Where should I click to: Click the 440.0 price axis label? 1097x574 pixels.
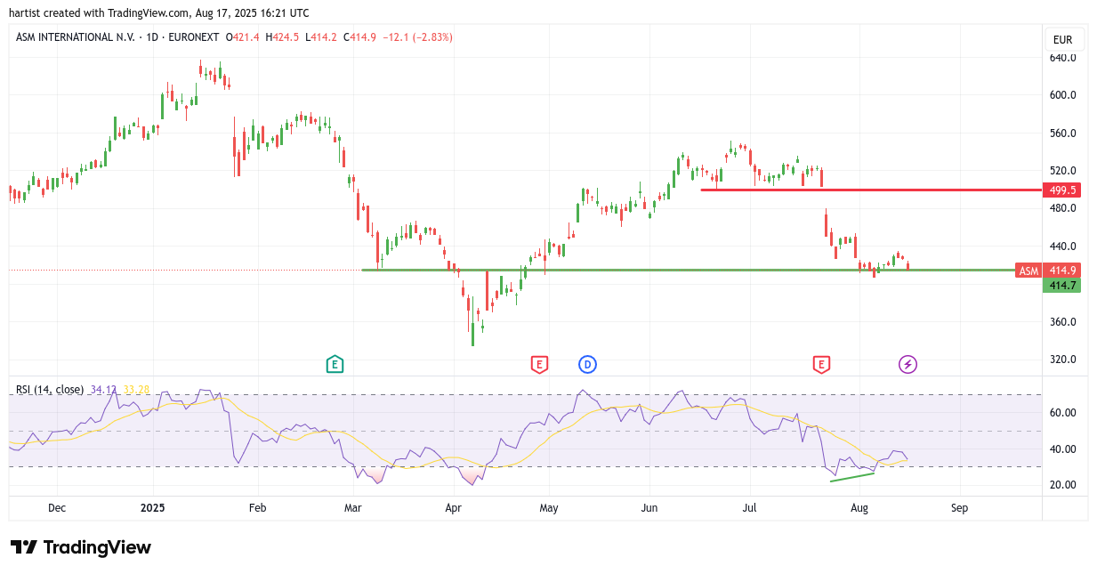(x=1063, y=247)
